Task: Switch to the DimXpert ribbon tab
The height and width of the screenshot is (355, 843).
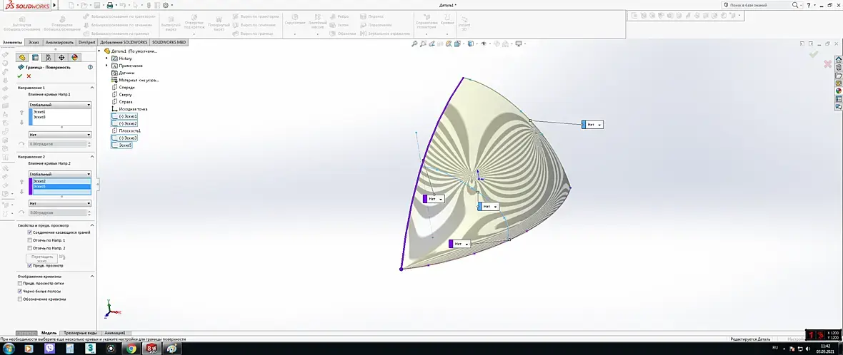Action: click(x=86, y=42)
